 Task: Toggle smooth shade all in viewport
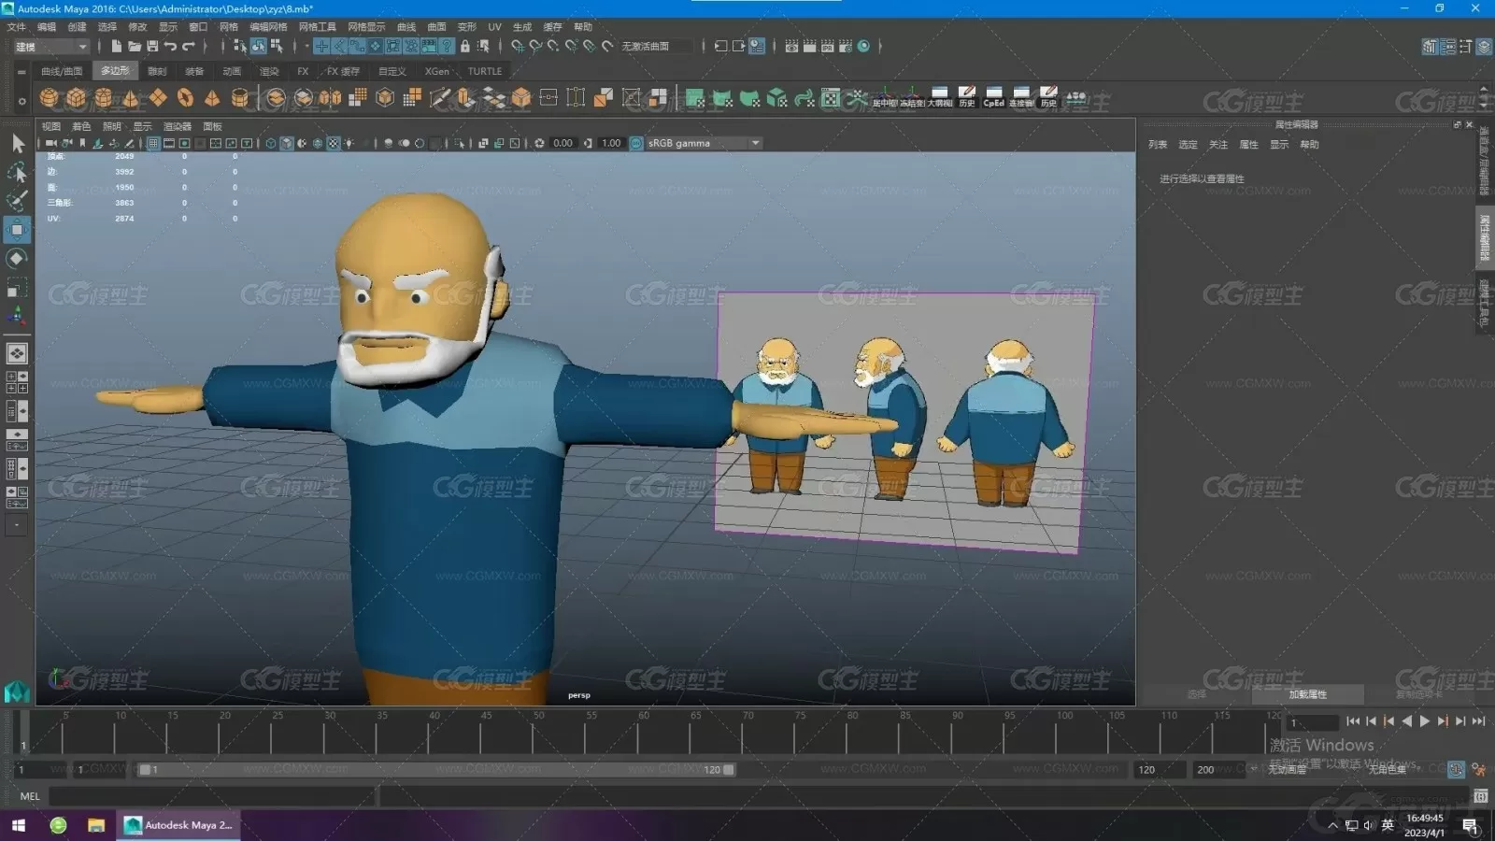[x=287, y=143]
